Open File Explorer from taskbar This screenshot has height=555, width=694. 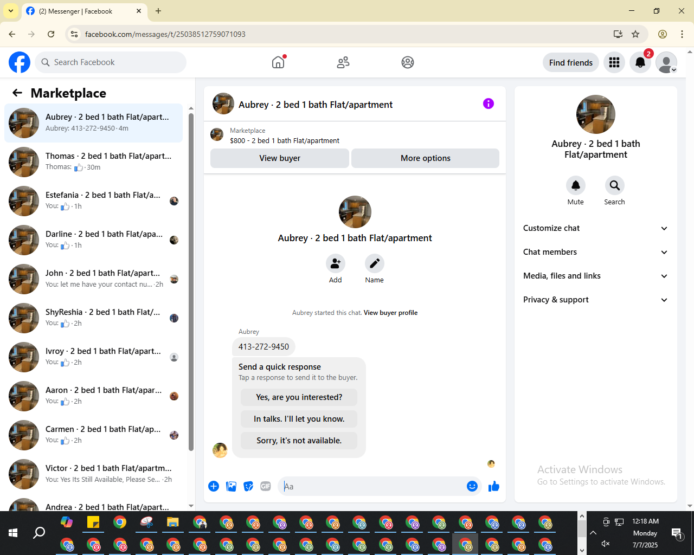click(173, 522)
